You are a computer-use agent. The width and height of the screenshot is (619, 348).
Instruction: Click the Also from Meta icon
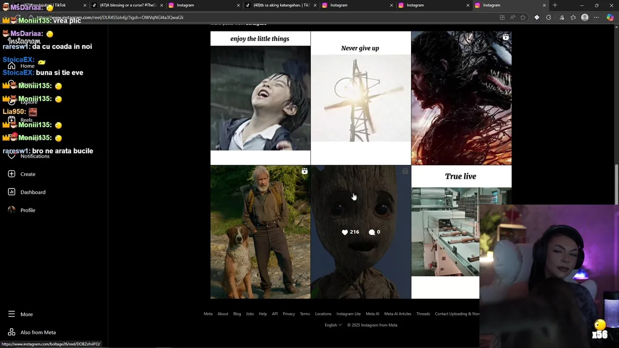pos(12,332)
